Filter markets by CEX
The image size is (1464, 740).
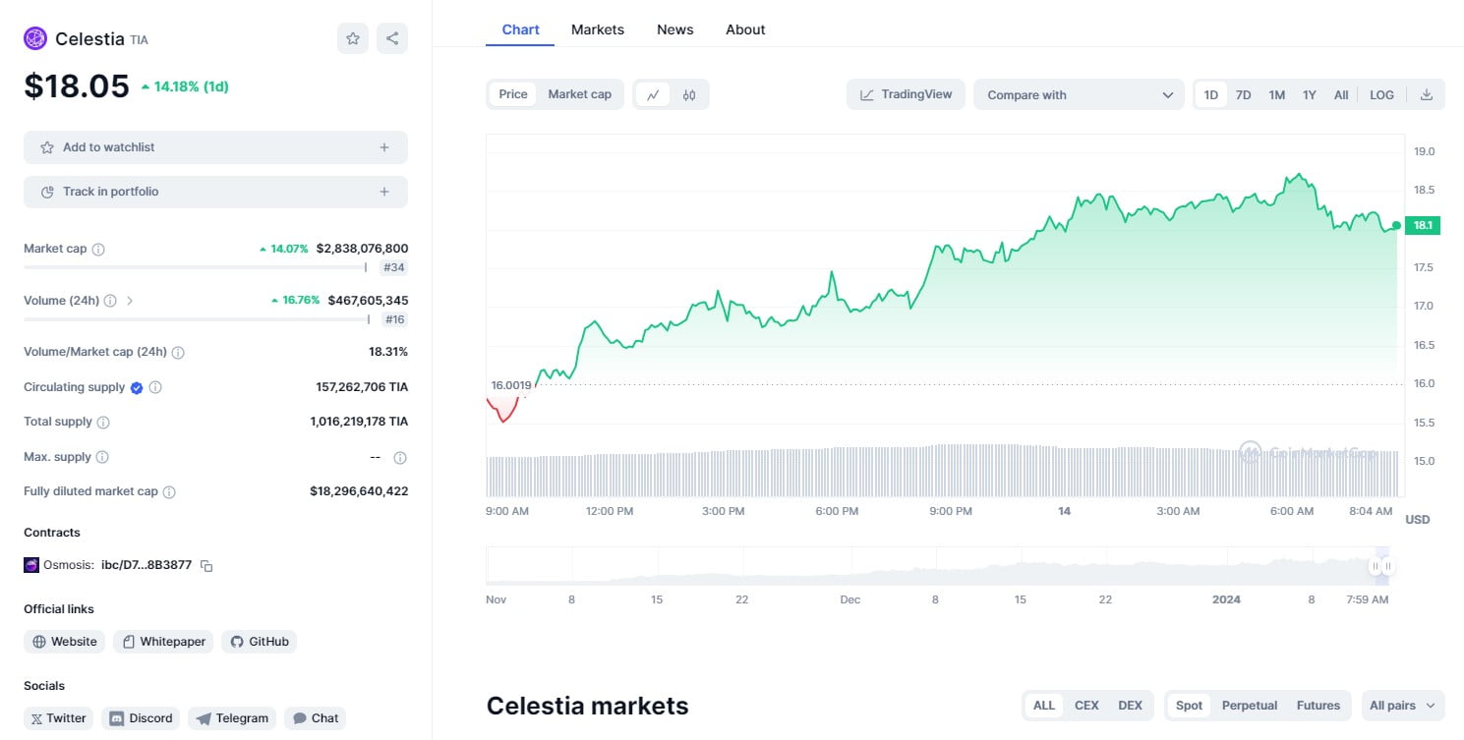(1086, 706)
